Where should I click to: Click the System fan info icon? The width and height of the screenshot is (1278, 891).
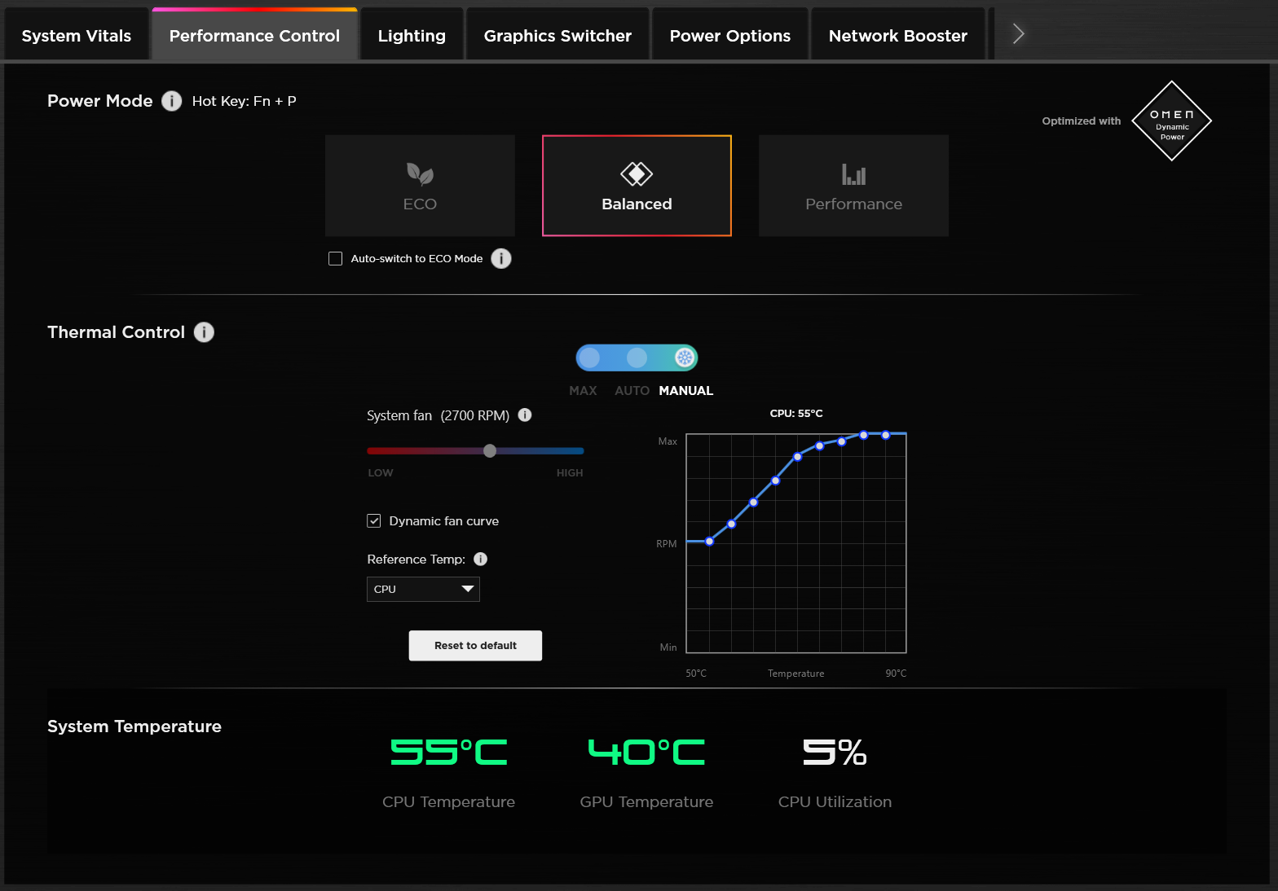click(525, 415)
